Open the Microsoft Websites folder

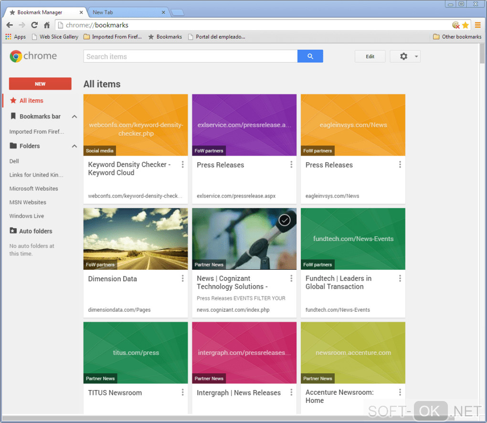(x=33, y=189)
